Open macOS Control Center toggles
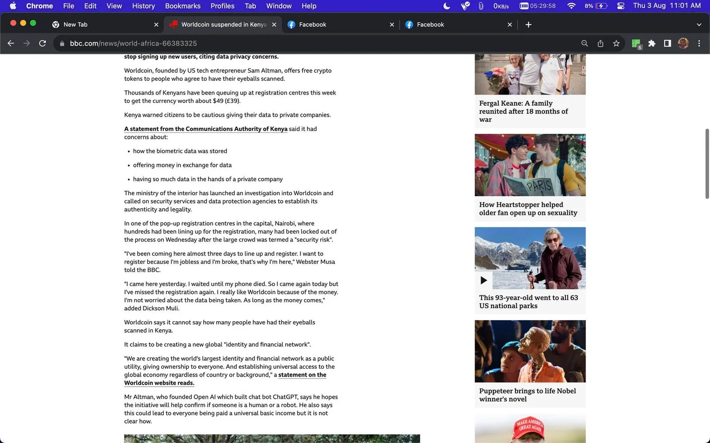The height and width of the screenshot is (443, 710). (x=621, y=6)
